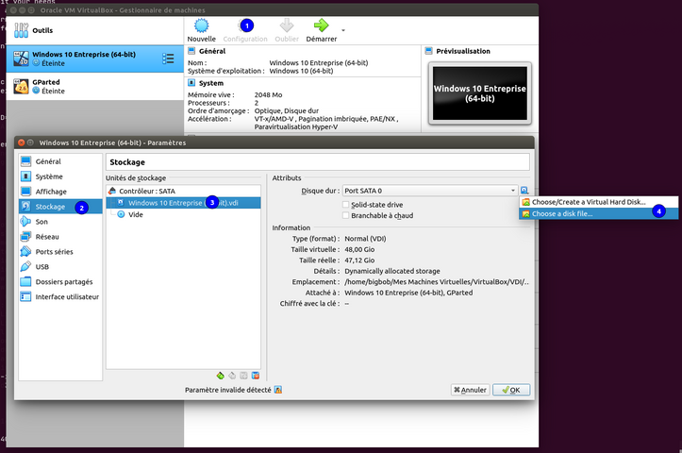Click the Nouvelle toolbar icon

pyautogui.click(x=201, y=25)
